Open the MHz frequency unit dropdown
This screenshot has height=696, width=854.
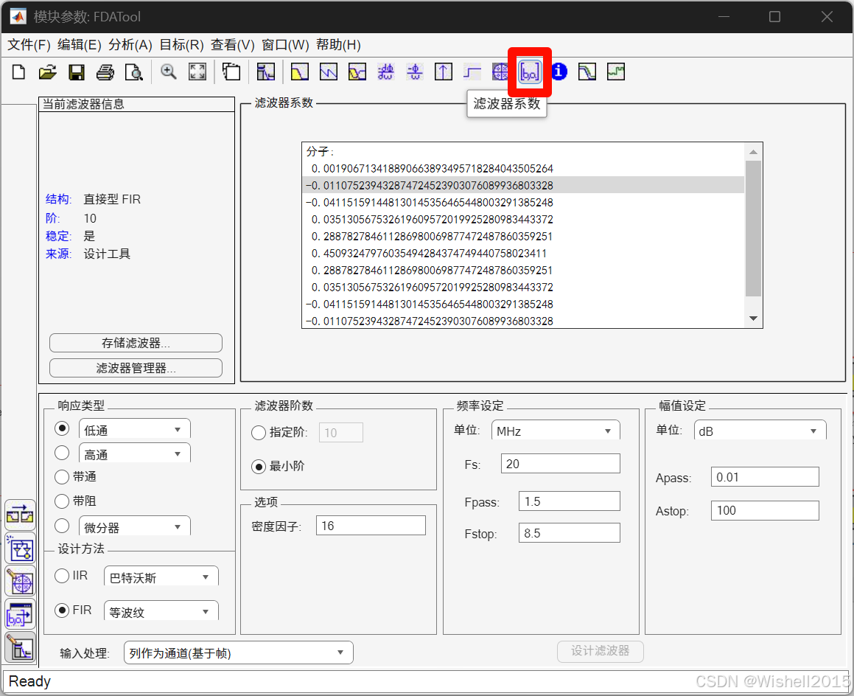click(x=556, y=431)
